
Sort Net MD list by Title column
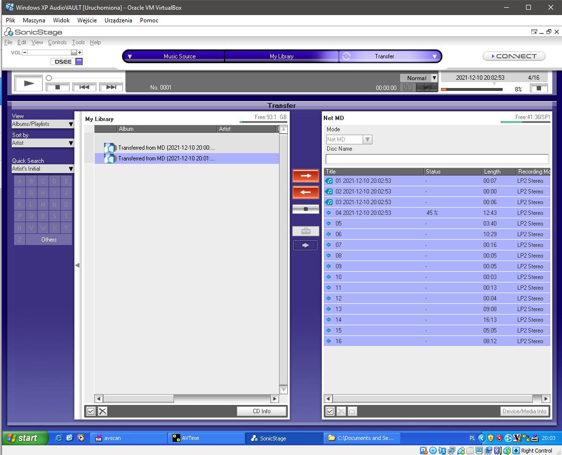pos(374,172)
